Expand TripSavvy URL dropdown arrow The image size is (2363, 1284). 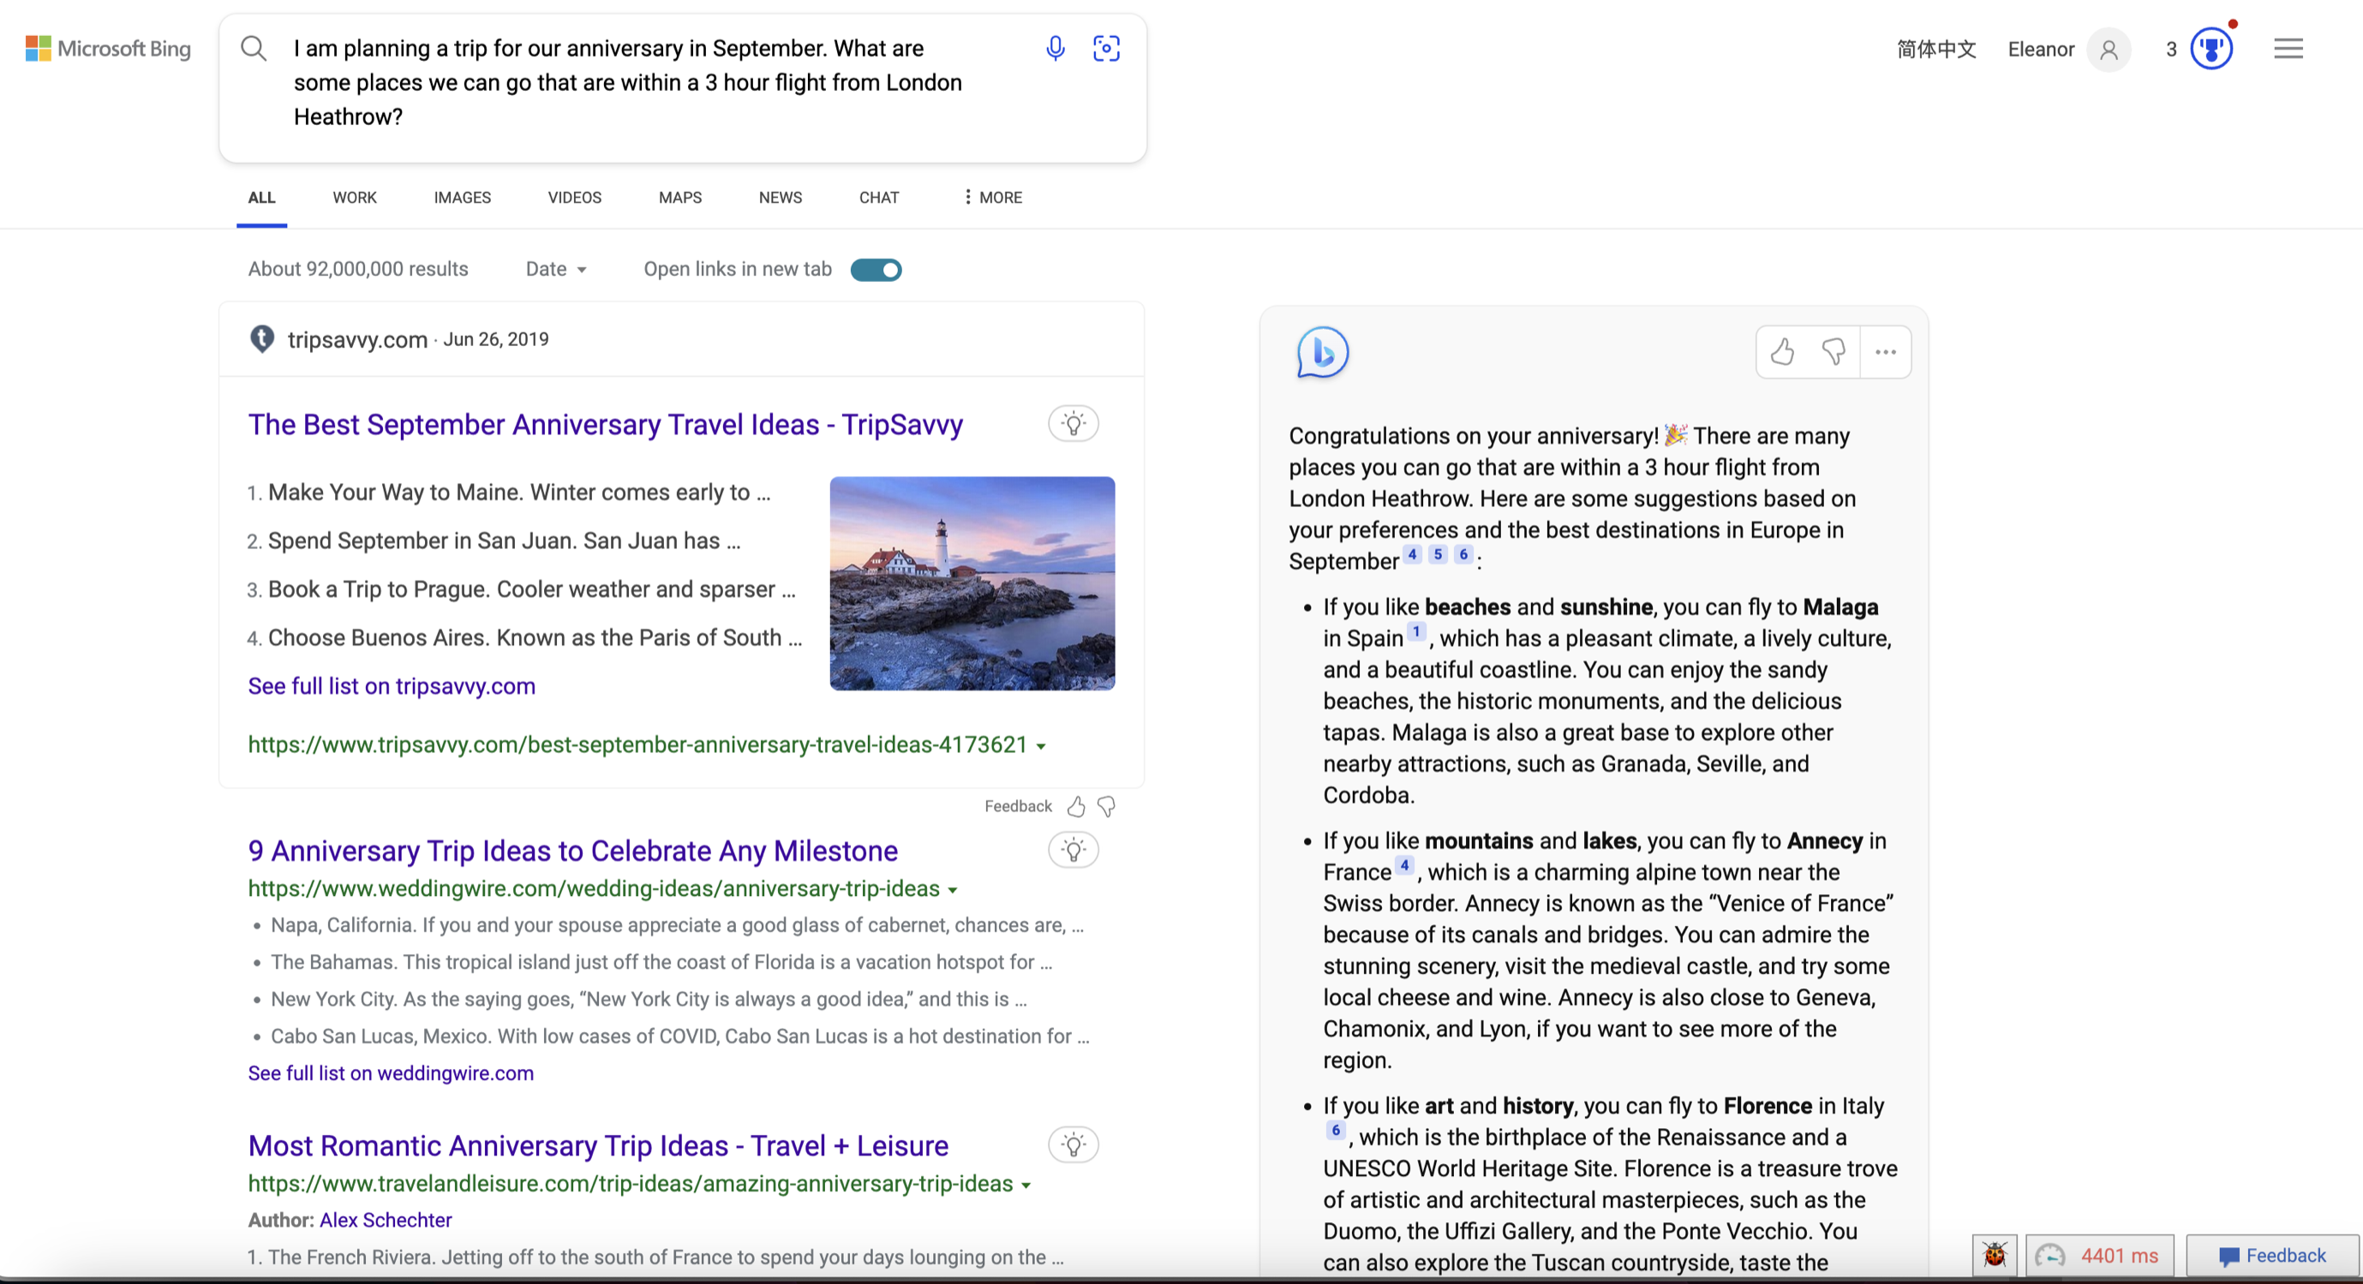click(x=1040, y=747)
